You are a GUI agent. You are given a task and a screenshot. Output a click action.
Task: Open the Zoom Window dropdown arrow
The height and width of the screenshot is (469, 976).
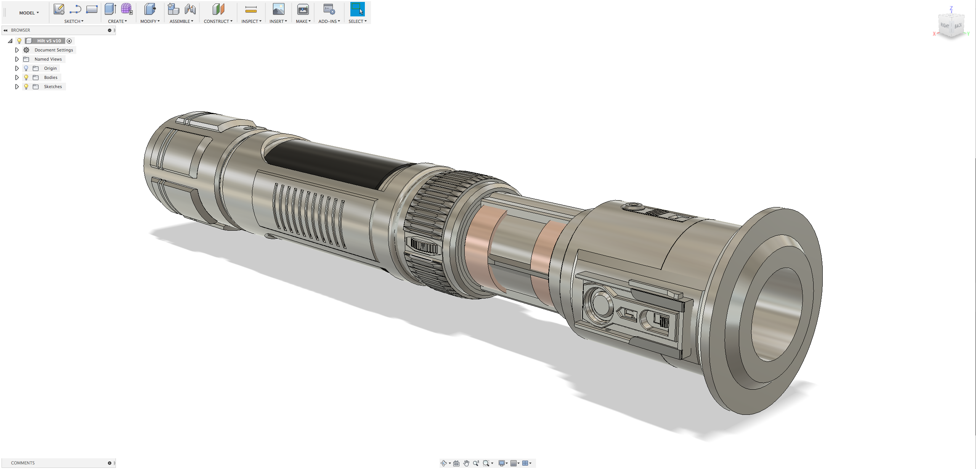[492, 463]
